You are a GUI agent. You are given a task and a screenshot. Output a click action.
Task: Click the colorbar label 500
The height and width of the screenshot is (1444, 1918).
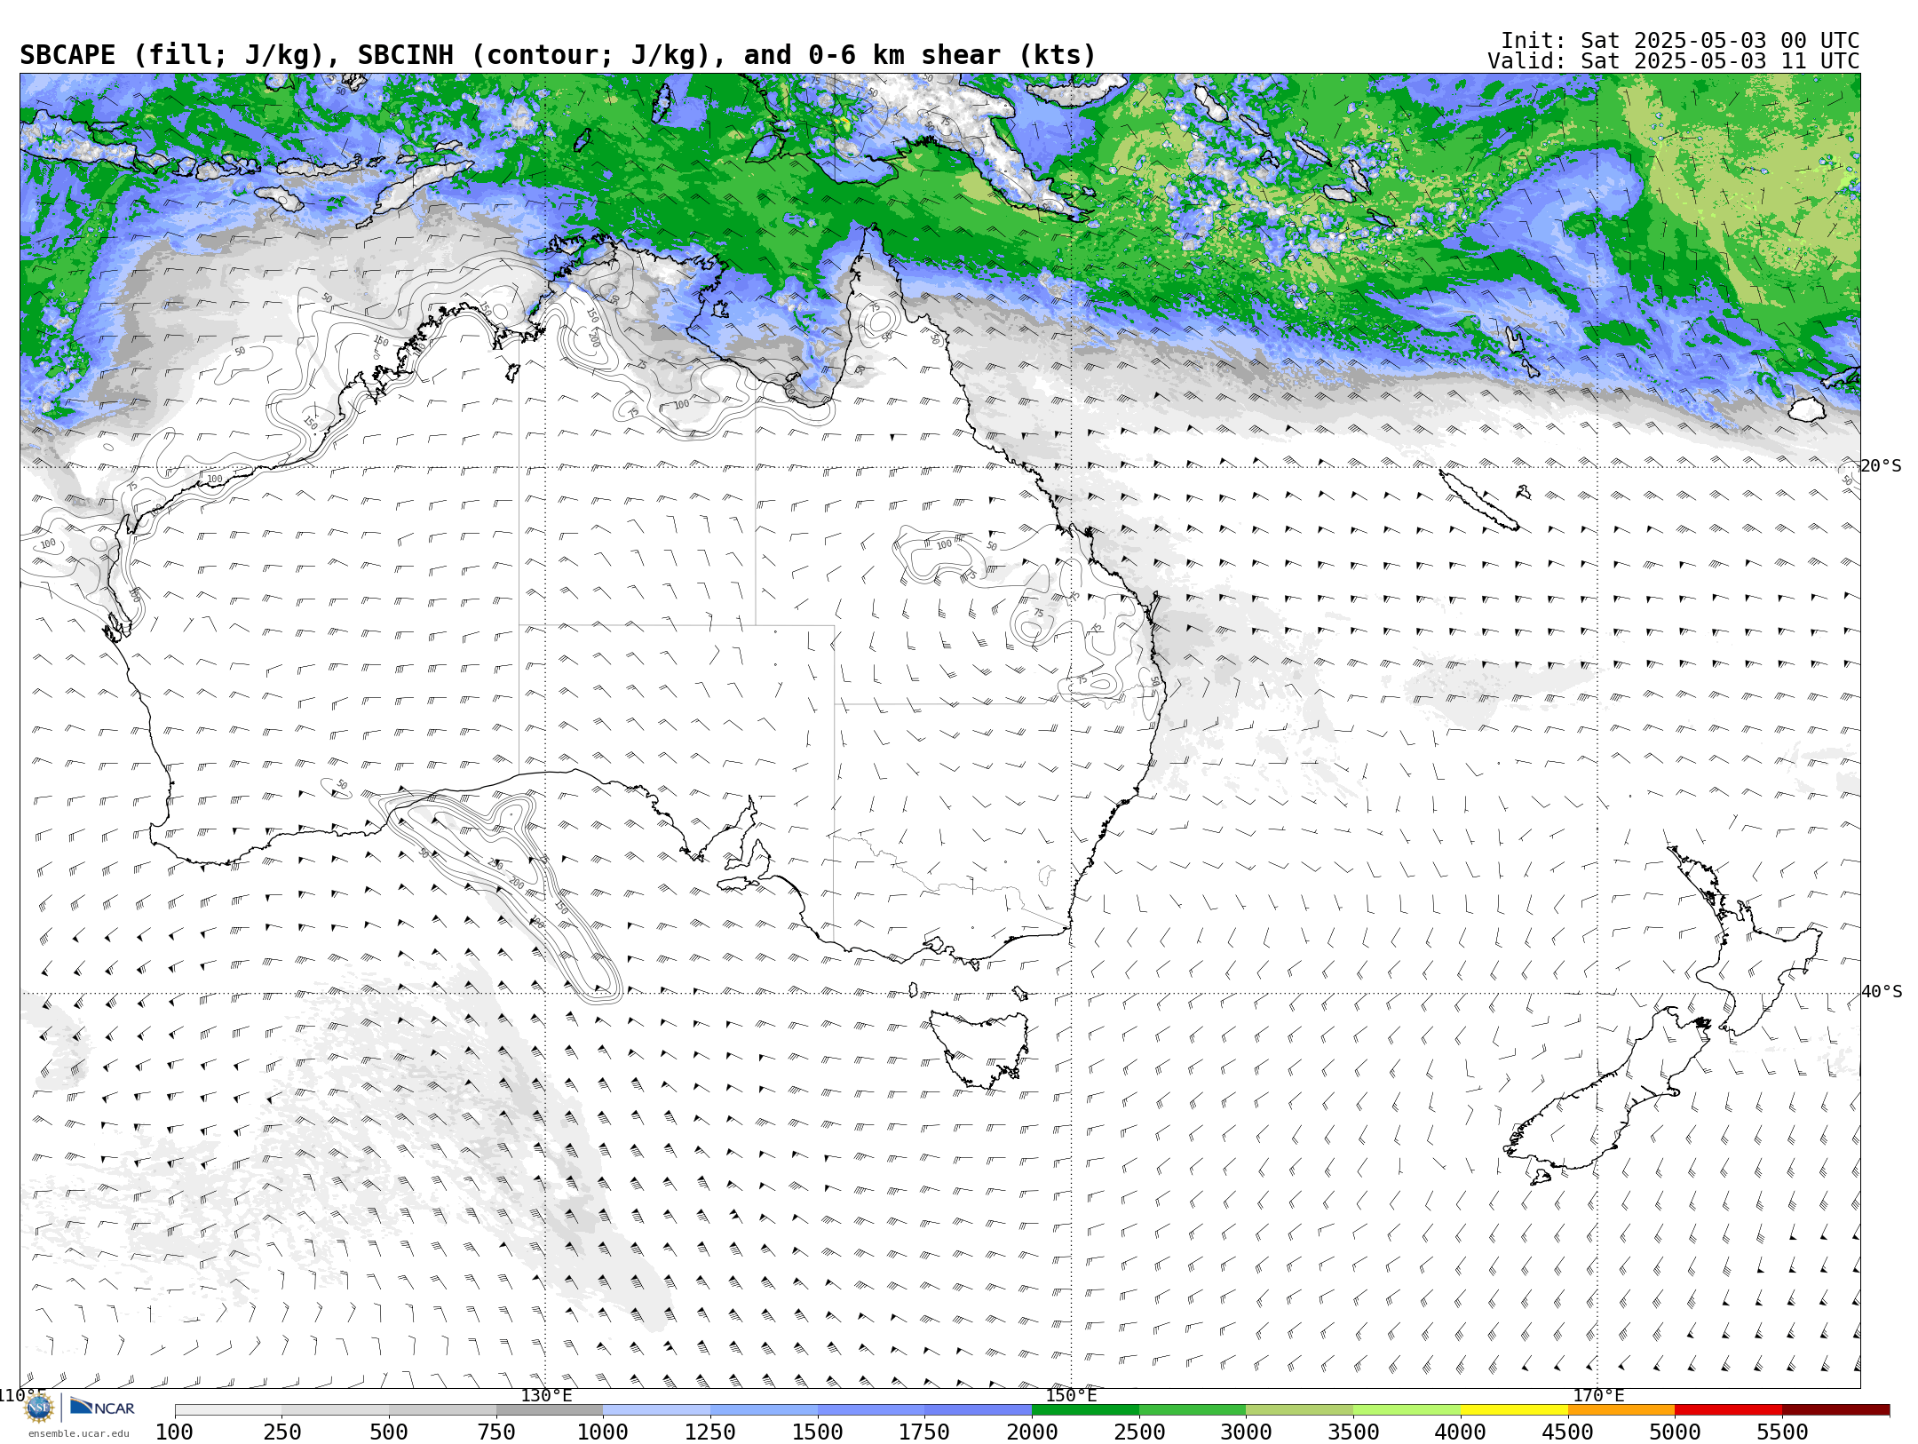[389, 1432]
